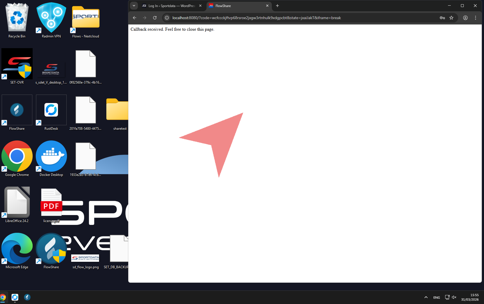484x304 pixels.
Task: Reload the page with the refresh icon
Action: pos(155,18)
